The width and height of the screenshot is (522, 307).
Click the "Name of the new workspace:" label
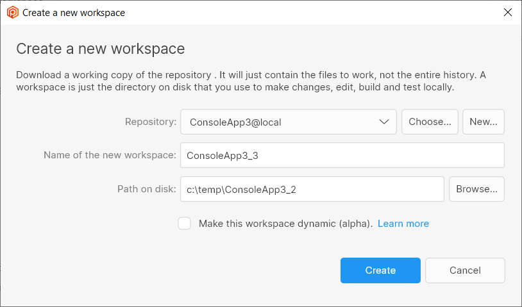[110, 155]
